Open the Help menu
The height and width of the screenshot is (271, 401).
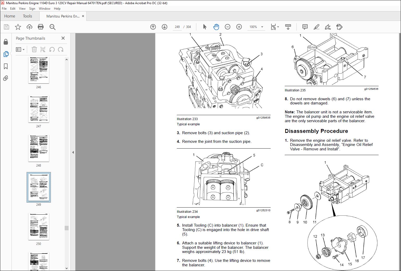[57, 9]
